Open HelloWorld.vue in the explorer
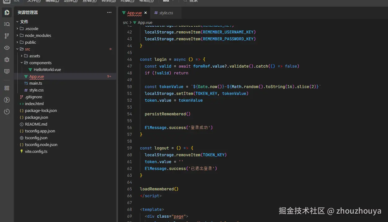The width and height of the screenshot is (388, 222). [47, 69]
